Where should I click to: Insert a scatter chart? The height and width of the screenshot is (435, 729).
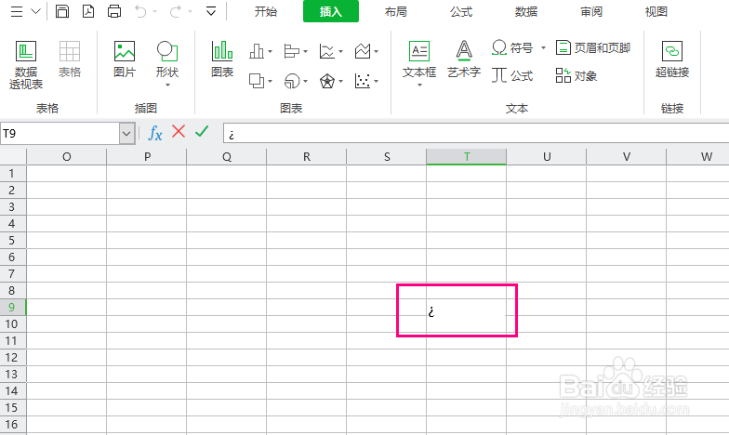click(363, 81)
